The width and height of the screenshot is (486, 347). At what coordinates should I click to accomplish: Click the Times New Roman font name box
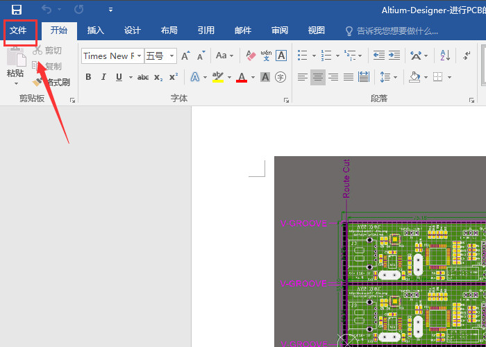click(x=108, y=56)
